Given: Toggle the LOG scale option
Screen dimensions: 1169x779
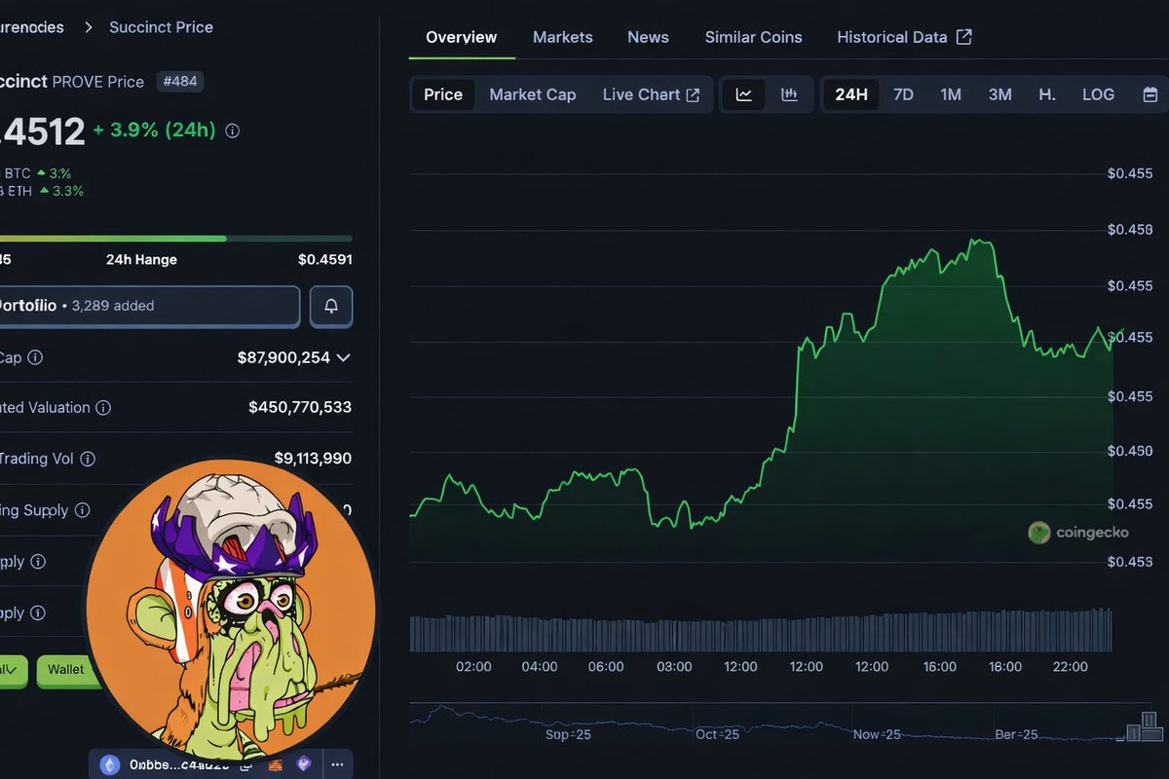Looking at the screenshot, I should point(1098,94).
